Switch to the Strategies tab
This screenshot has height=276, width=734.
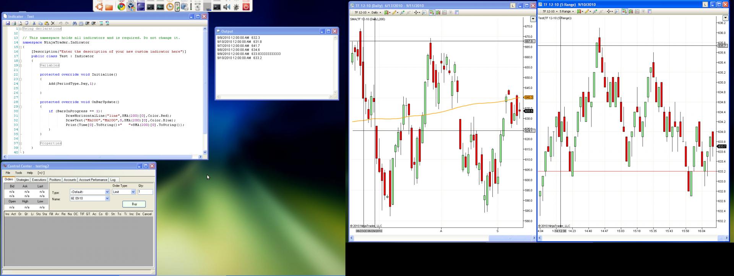pos(23,180)
